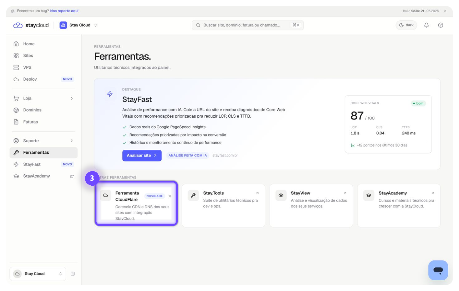459x291 pixels.
Task: Open VPS in the sidebar
Action: point(43,67)
